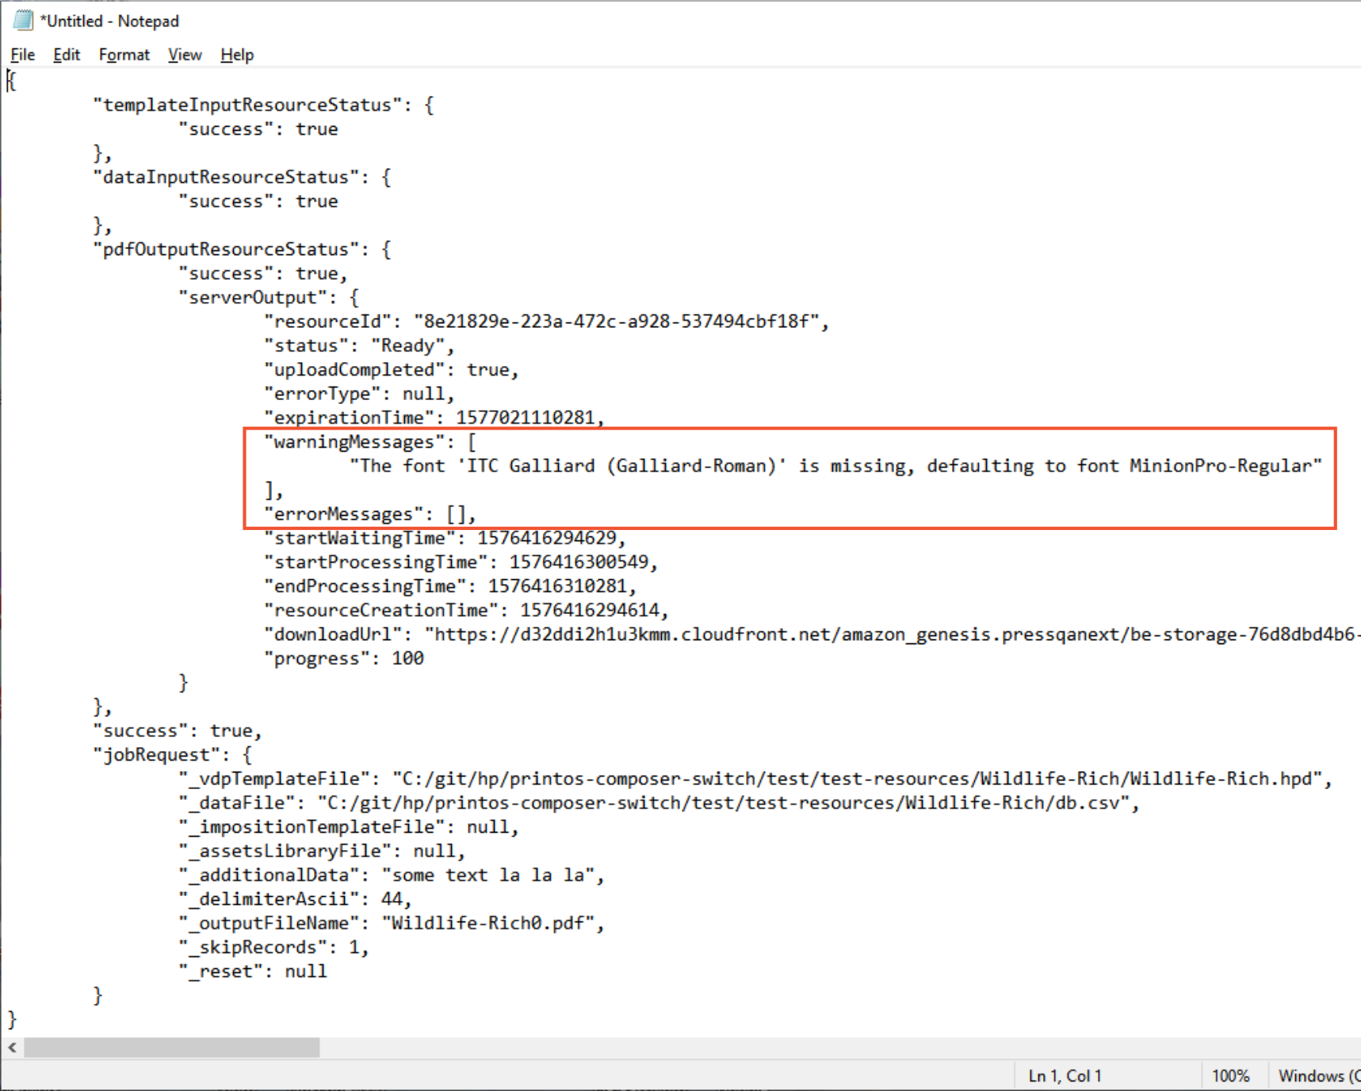Click the Notepad icon in the title bar

23,21
